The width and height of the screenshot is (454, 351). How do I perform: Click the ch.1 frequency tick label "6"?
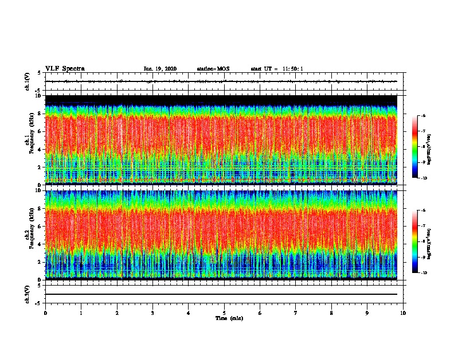click(x=40, y=131)
